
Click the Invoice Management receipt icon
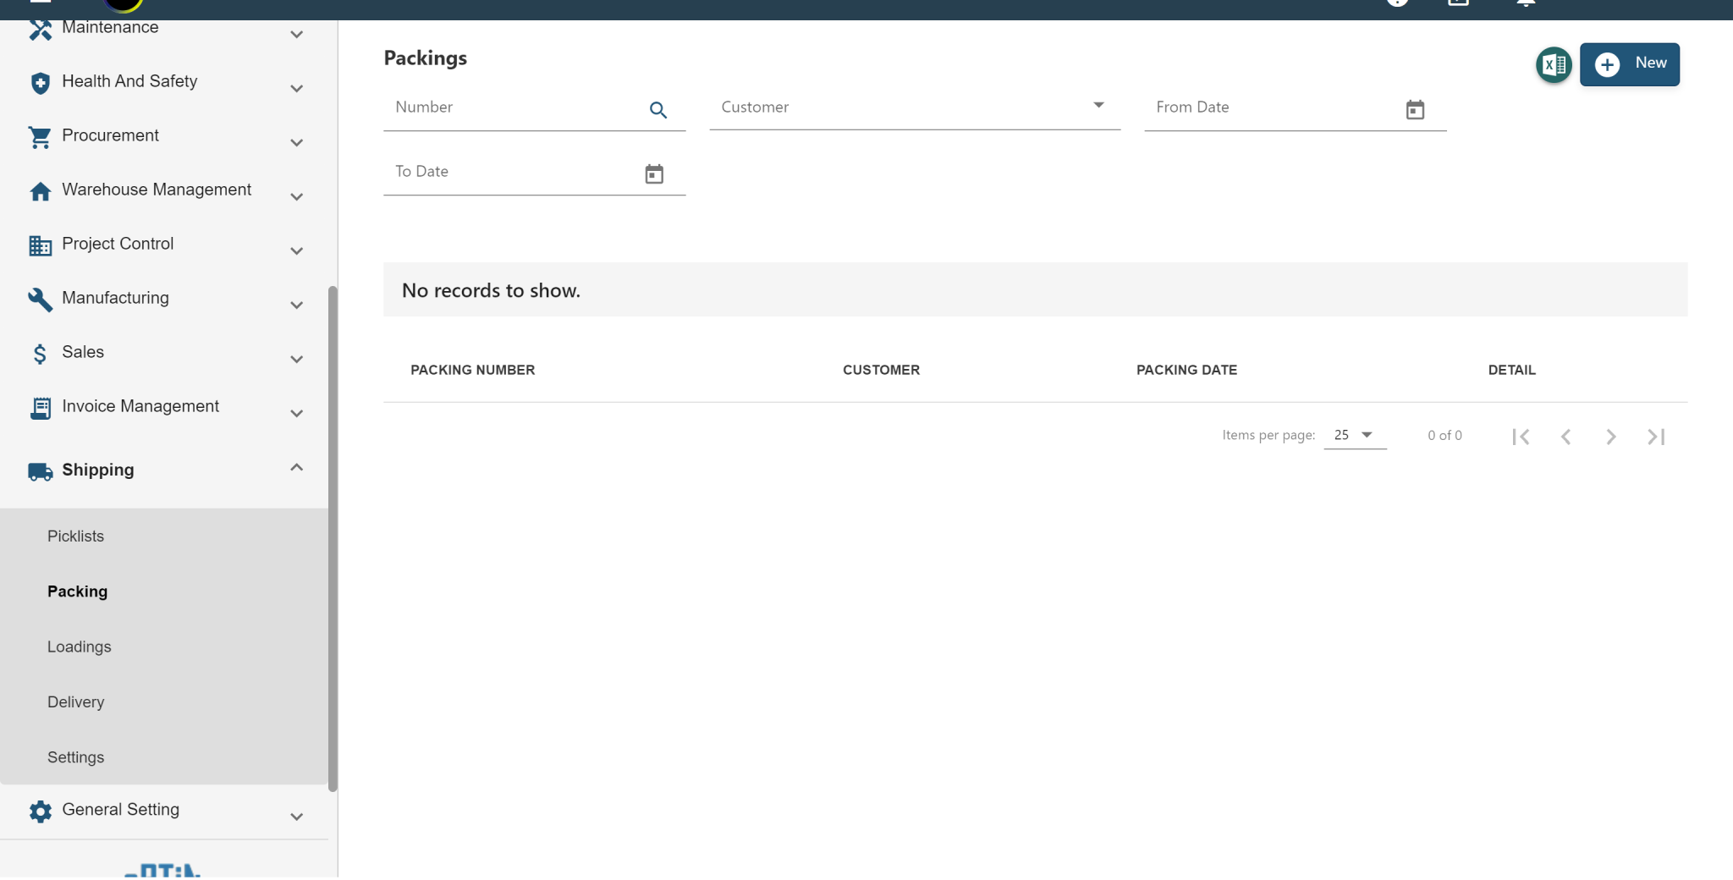coord(40,408)
